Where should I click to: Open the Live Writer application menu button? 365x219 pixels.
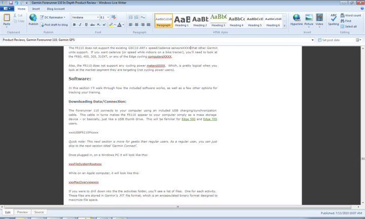pos(7,9)
